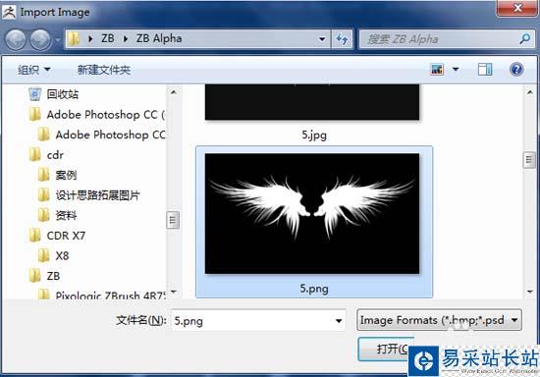
Task: Click the file list scroll down arrow
Action: [530, 293]
